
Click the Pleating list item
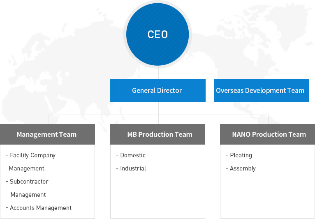click(241, 155)
